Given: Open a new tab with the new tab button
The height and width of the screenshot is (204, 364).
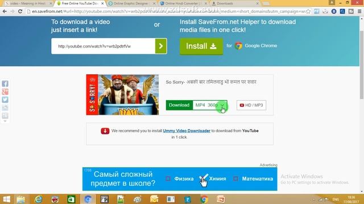Looking at the screenshot, I should click(266, 3).
